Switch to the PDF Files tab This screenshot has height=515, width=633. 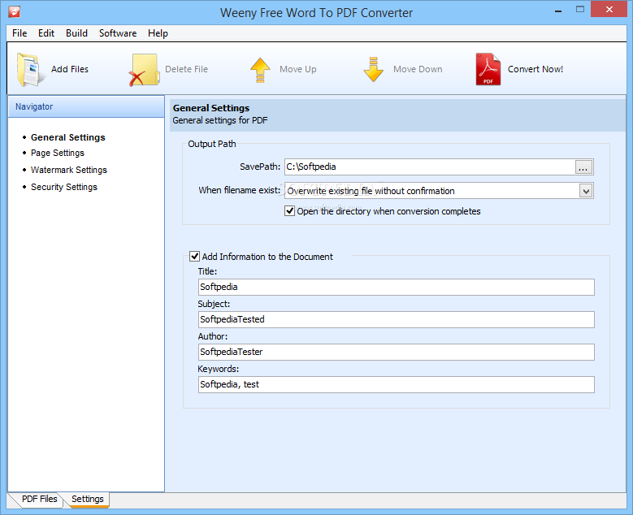[x=39, y=499]
